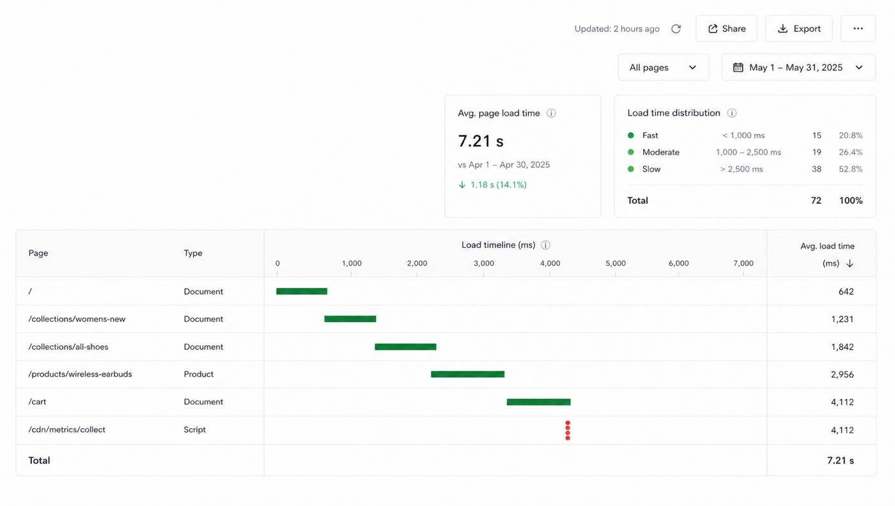Select the /collections/womens-new page link
This screenshot has height=506, width=895.
[77, 319]
